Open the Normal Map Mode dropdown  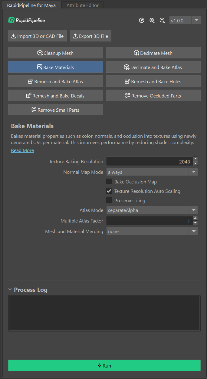(x=194, y=172)
